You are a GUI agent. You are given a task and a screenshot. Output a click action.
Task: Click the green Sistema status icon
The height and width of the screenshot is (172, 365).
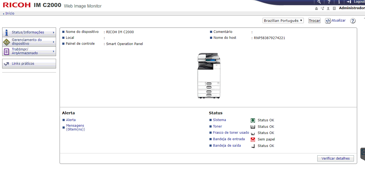pos(253,120)
